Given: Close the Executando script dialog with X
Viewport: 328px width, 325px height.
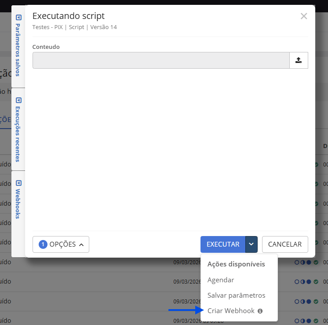Looking at the screenshot, I should [x=303, y=16].
